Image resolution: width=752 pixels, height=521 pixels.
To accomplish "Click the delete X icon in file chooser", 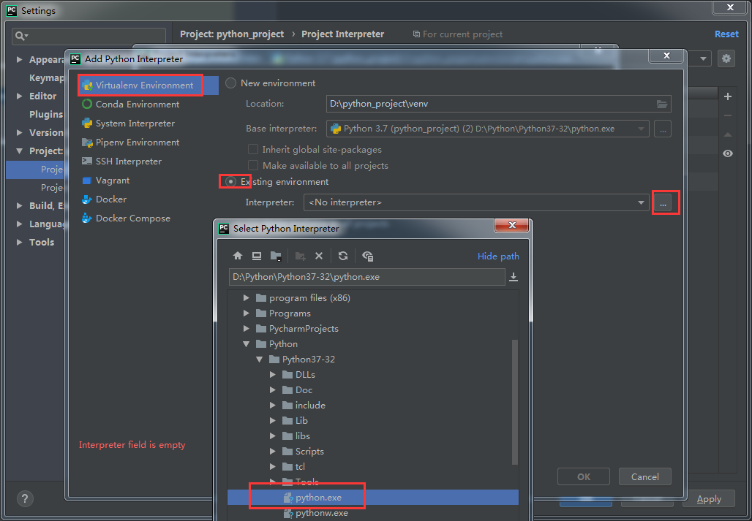I will coord(318,256).
